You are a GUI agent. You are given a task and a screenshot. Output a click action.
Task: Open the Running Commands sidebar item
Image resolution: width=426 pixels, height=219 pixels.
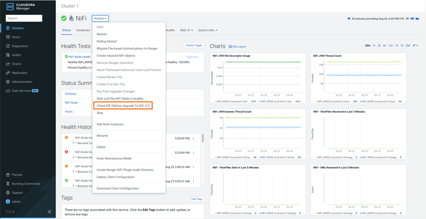click(x=26, y=184)
